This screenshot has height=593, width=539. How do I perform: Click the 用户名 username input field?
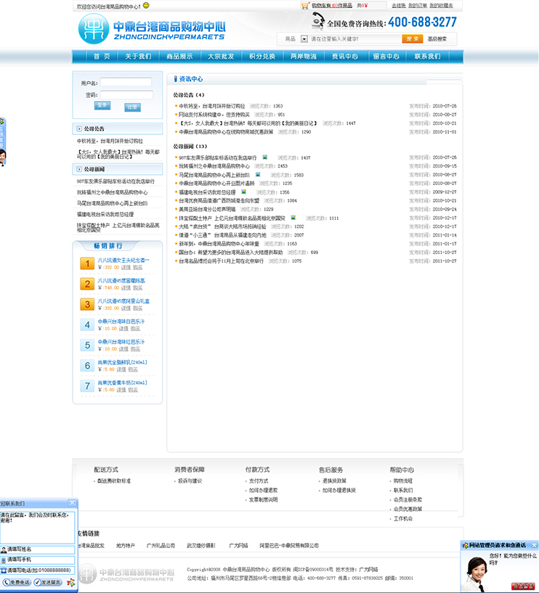pos(125,83)
